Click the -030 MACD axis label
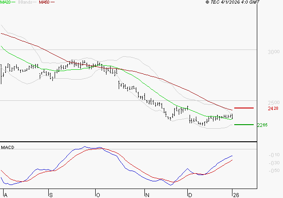 pos(274,163)
